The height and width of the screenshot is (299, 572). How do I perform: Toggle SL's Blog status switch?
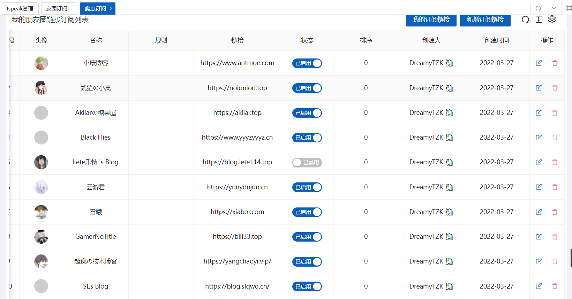tap(307, 286)
